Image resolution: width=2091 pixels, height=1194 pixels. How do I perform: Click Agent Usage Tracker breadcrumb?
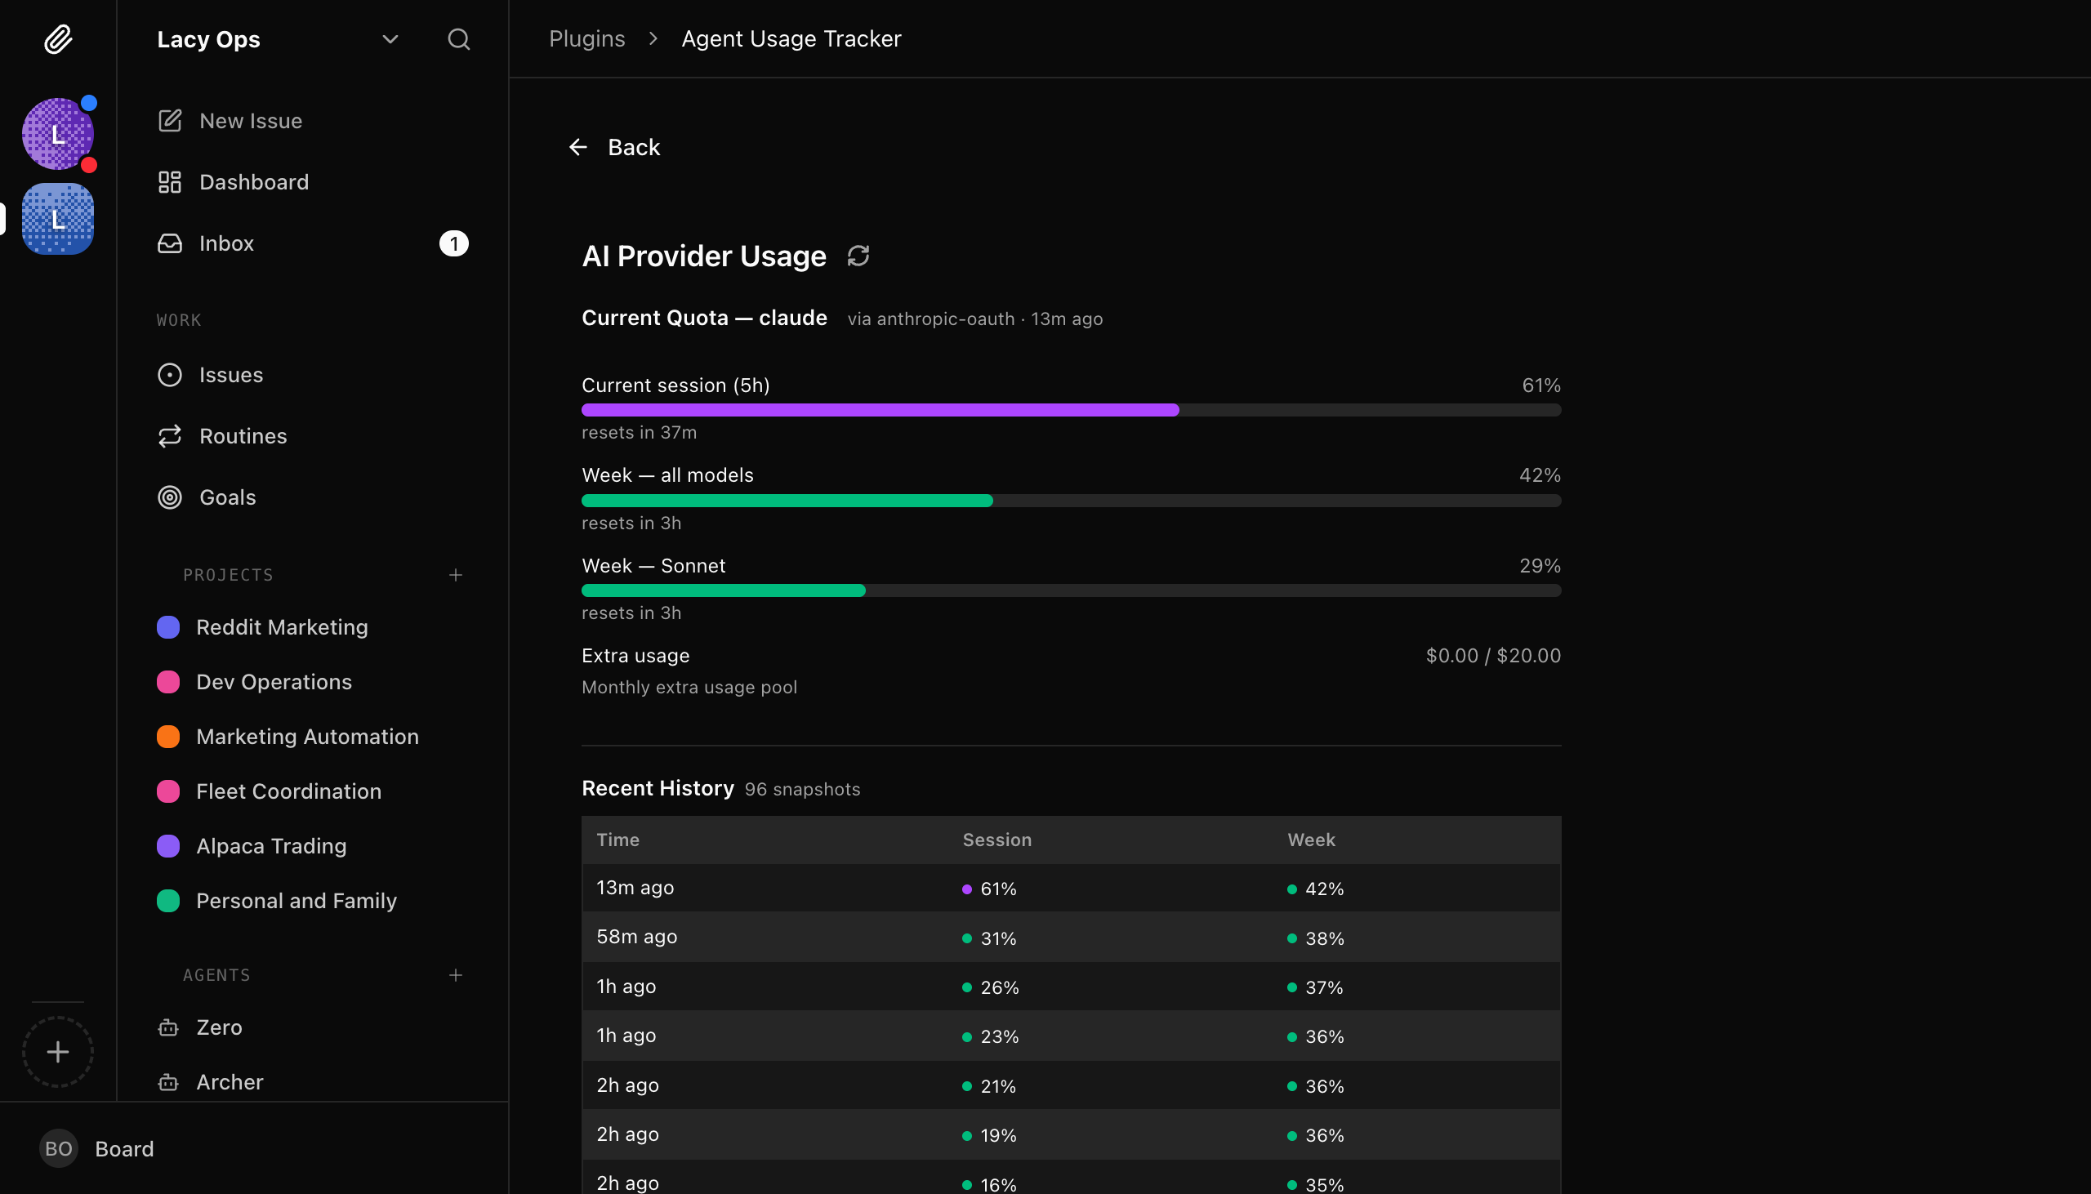pyautogui.click(x=791, y=38)
